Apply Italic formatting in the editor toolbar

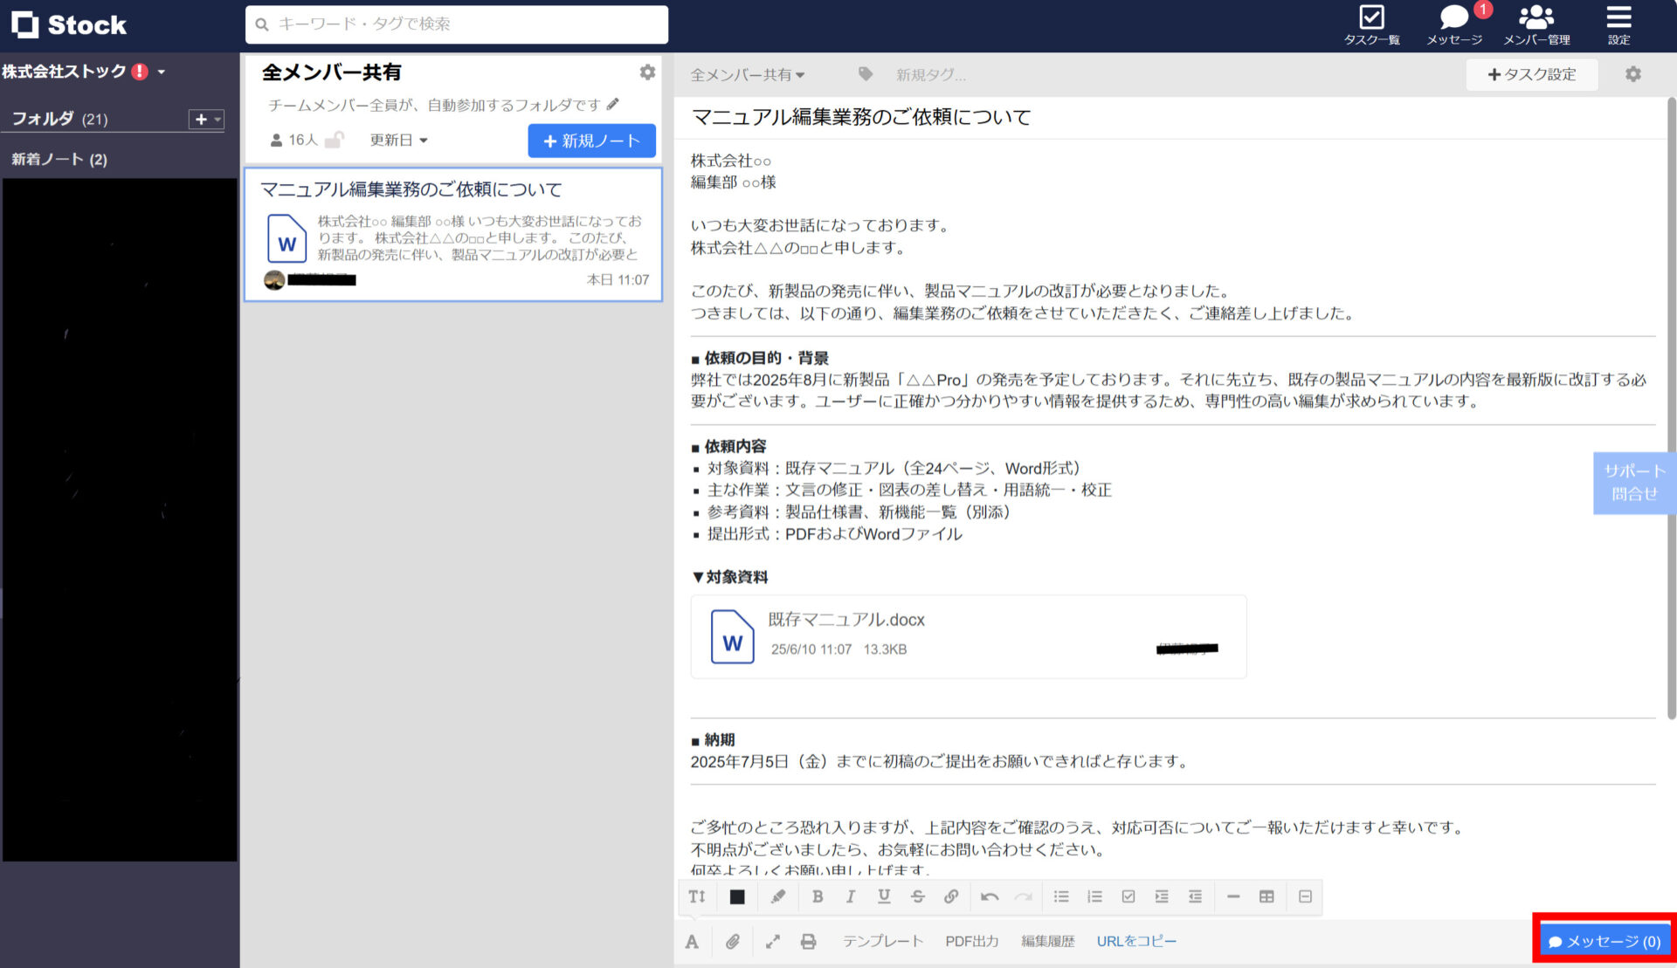(850, 896)
